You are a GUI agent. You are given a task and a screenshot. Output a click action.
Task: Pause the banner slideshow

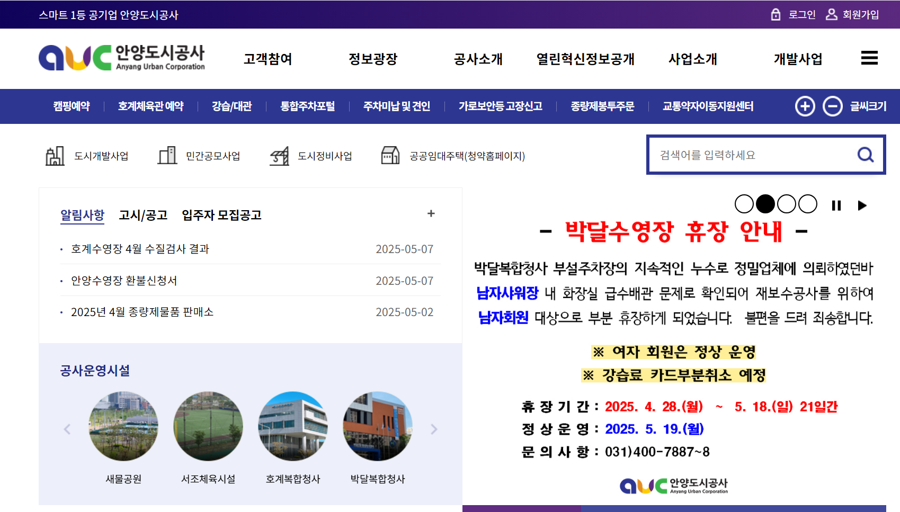(x=836, y=205)
